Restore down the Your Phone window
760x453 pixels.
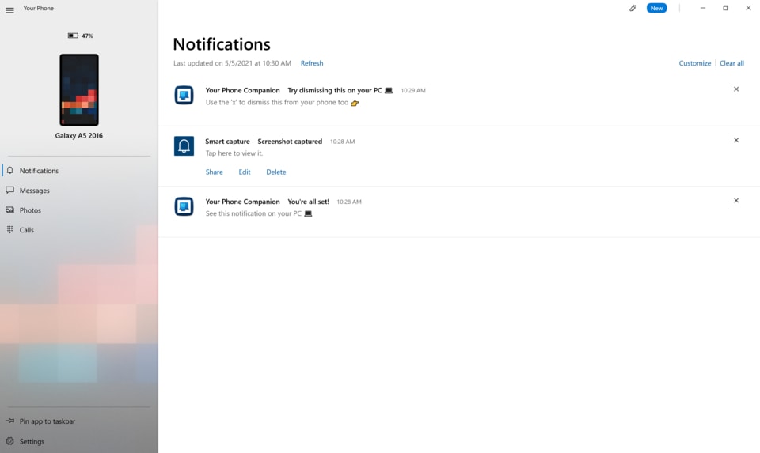726,8
